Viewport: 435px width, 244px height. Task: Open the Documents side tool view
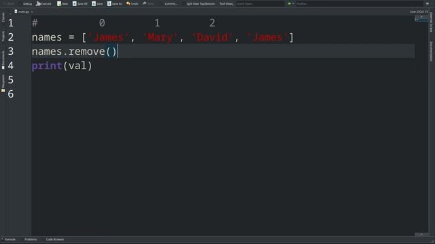(3, 60)
